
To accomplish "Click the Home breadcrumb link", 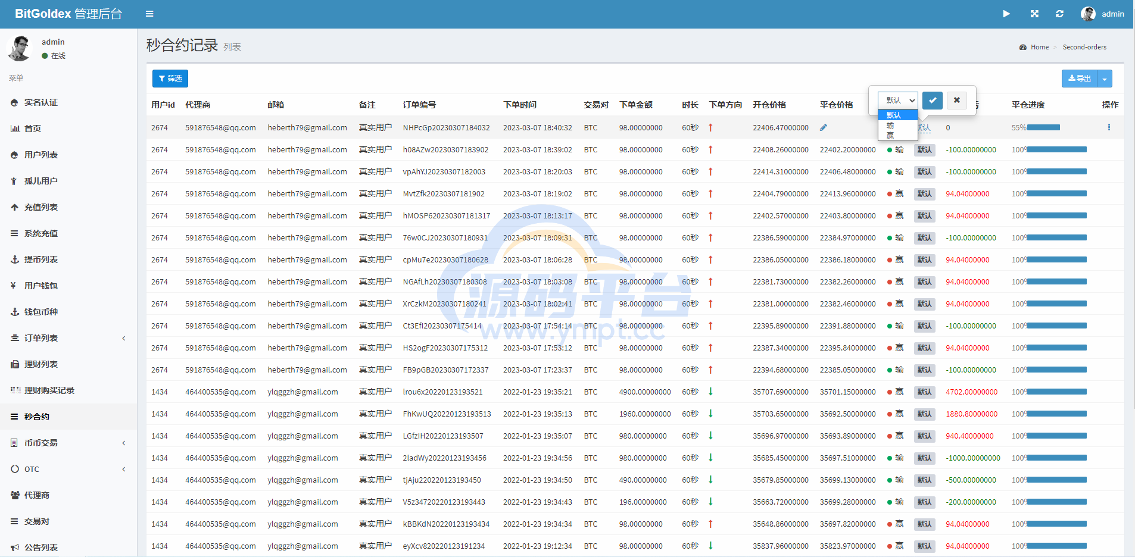I will click(1040, 47).
